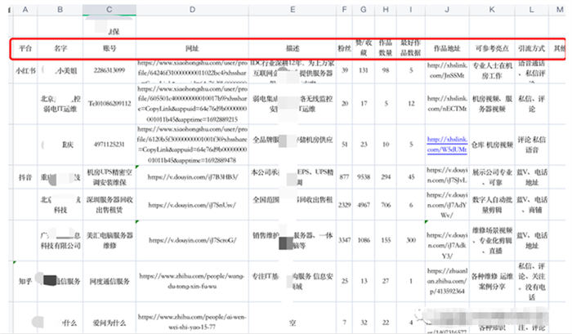
Task: Select column A header
Action: tap(25, 10)
